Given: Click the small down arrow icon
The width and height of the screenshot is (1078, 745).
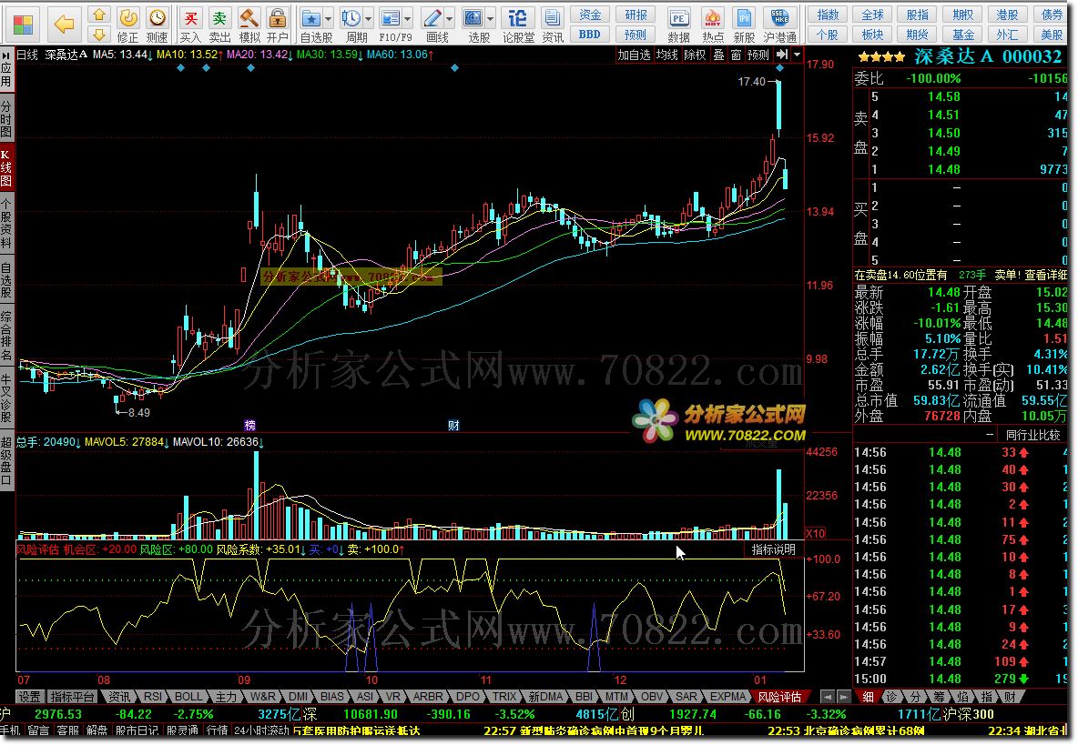Looking at the screenshot, I should (x=99, y=35).
